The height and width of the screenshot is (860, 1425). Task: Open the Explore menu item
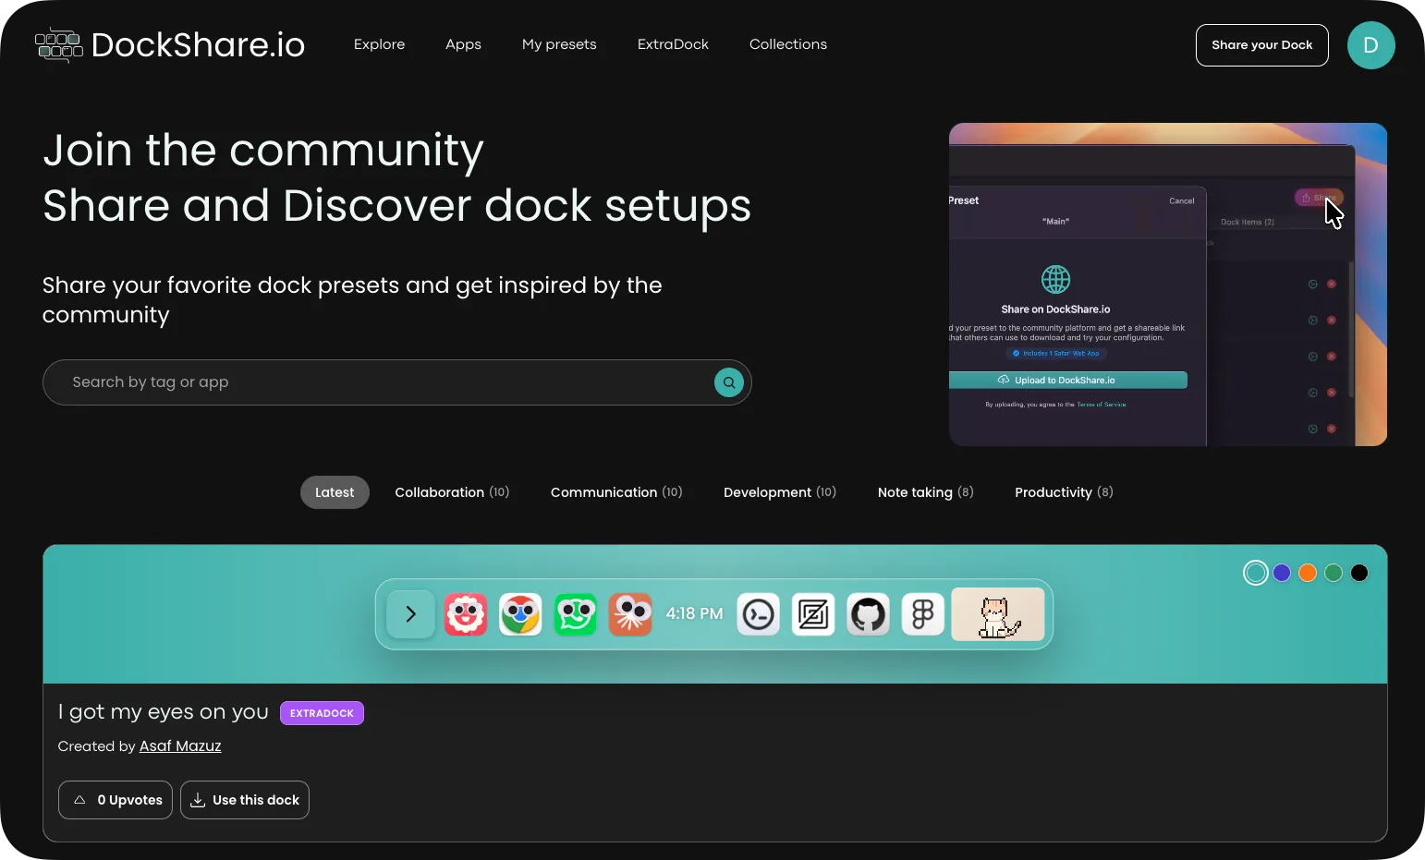[380, 44]
